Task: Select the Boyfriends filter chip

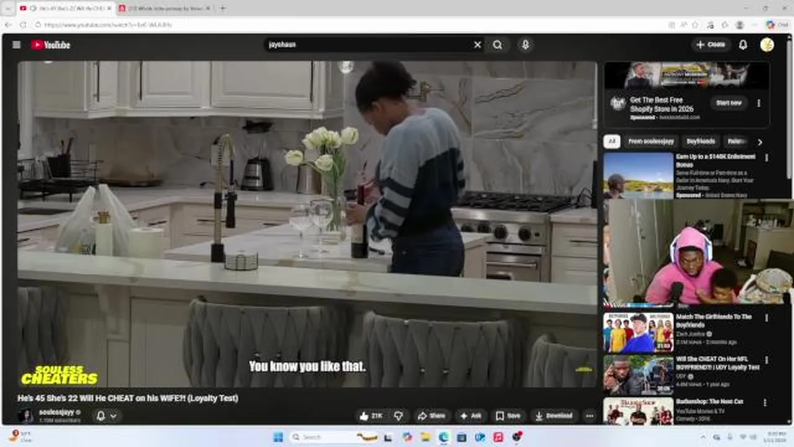Action: 701,142
